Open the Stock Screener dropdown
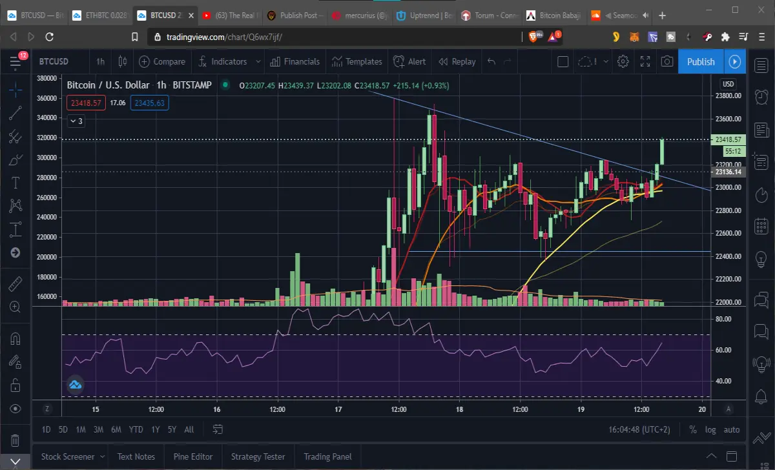The image size is (775, 470). [73, 456]
